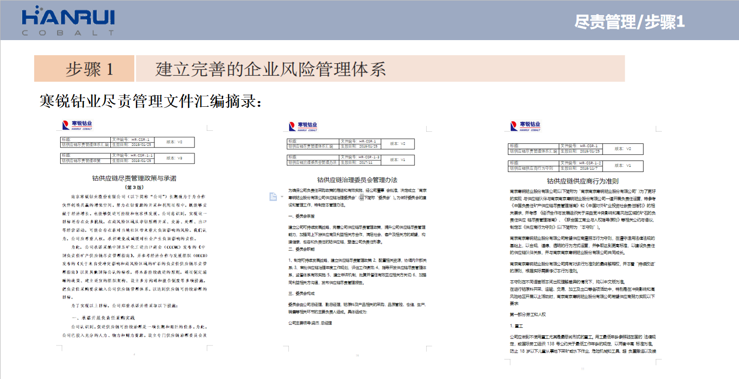The width and height of the screenshot is (739, 379).
Task: Click section heading 二、委员会职能
Action: click(x=302, y=249)
